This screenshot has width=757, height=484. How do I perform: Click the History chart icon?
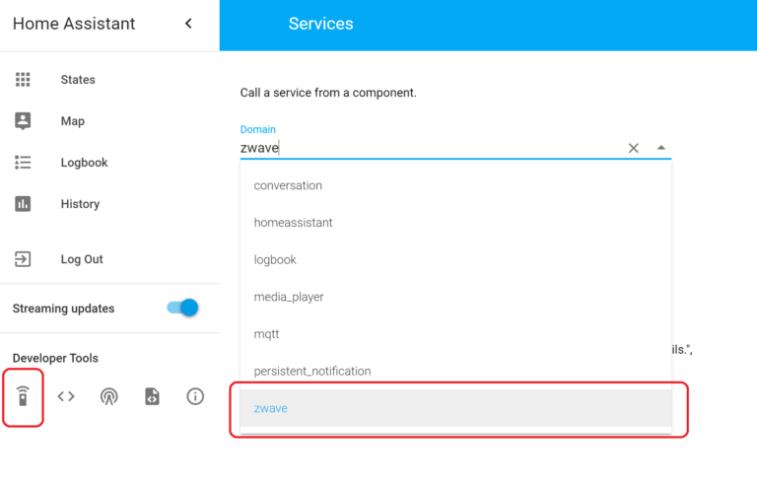(x=24, y=204)
